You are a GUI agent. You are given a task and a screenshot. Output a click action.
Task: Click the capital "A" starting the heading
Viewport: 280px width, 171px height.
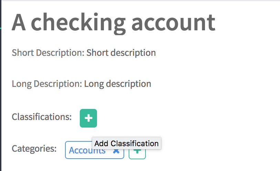[x=19, y=22]
